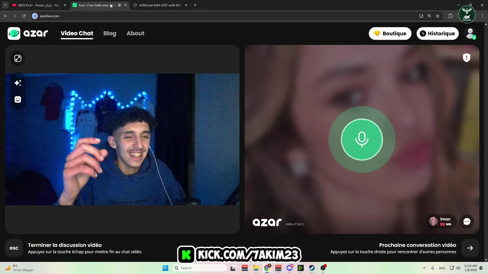Click the Azar logo in the header
Image resolution: width=488 pixels, height=274 pixels.
[28, 33]
